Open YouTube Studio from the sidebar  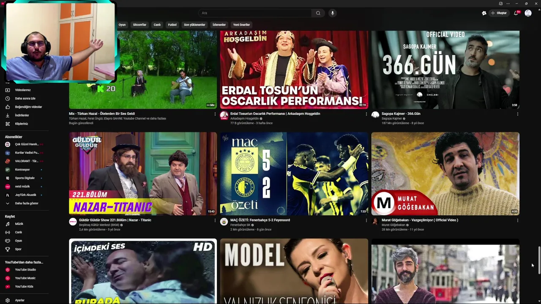(x=25, y=269)
